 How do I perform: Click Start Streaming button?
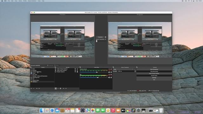(x=154, y=69)
